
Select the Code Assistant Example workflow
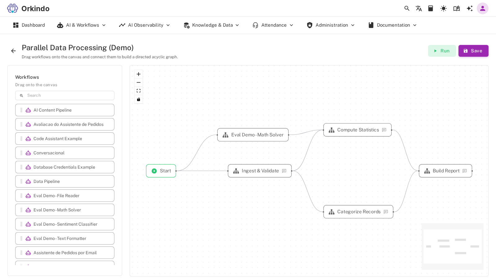click(65, 139)
